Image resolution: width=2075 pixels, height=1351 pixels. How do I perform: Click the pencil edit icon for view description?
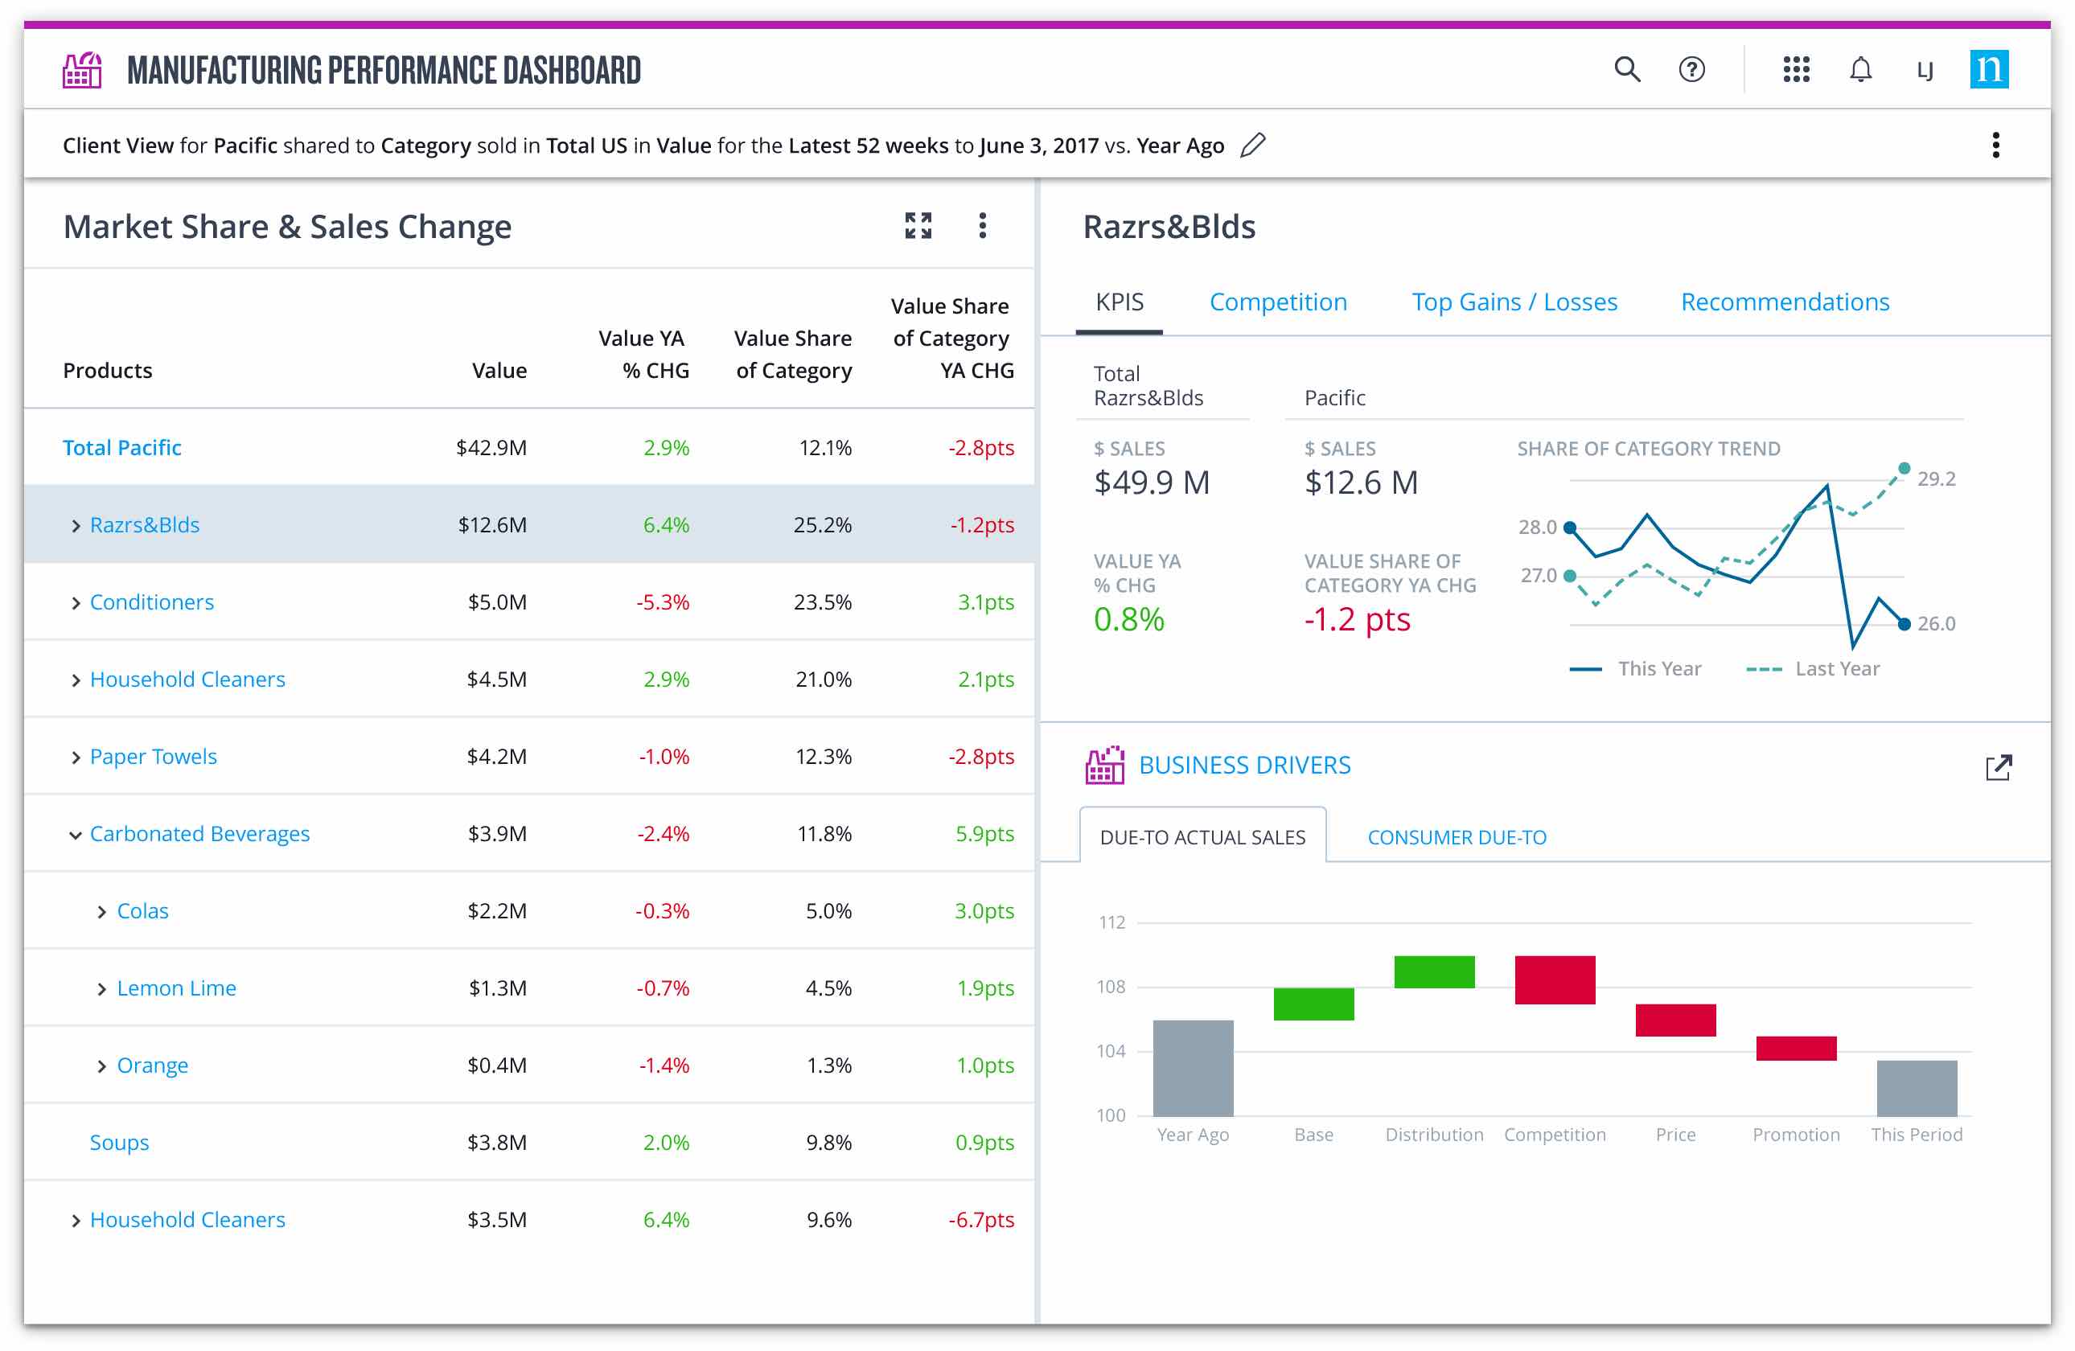(1253, 145)
